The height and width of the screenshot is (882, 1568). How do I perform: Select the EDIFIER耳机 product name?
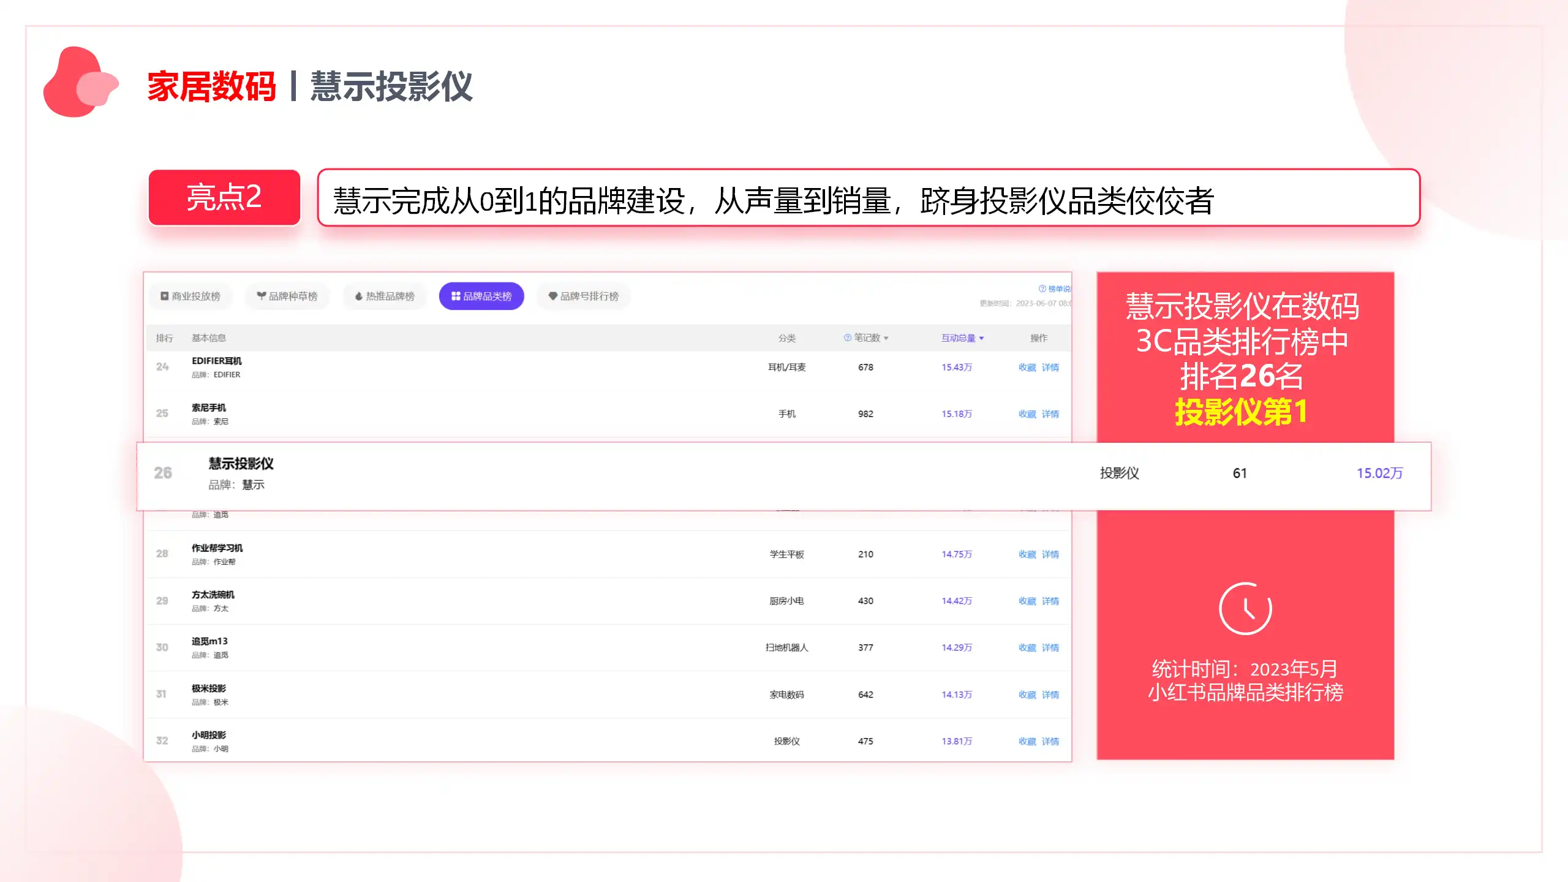[217, 361]
